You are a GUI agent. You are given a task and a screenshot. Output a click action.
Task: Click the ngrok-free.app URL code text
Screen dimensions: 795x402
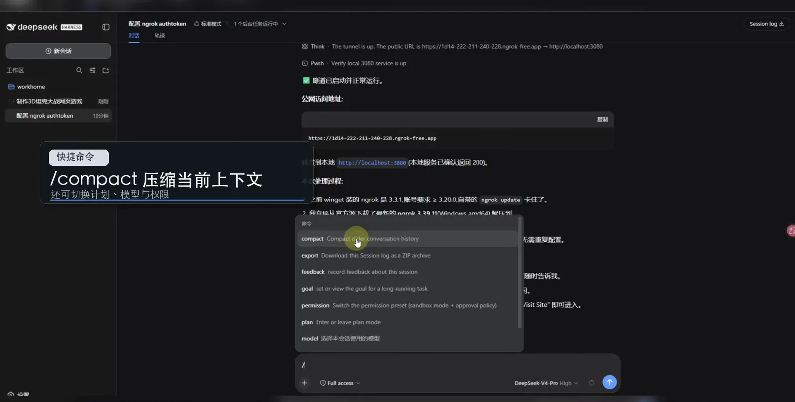372,138
